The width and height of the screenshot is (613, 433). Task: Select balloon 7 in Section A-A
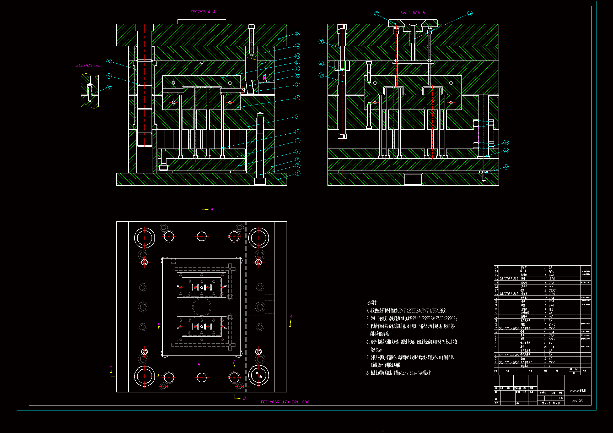[x=297, y=117]
